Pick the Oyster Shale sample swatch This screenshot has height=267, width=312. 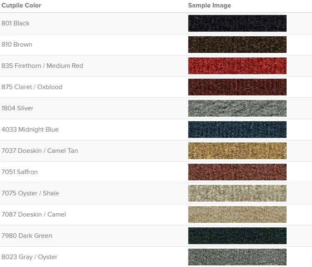(237, 193)
